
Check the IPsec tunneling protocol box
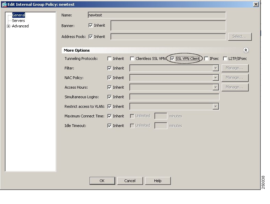206,59
